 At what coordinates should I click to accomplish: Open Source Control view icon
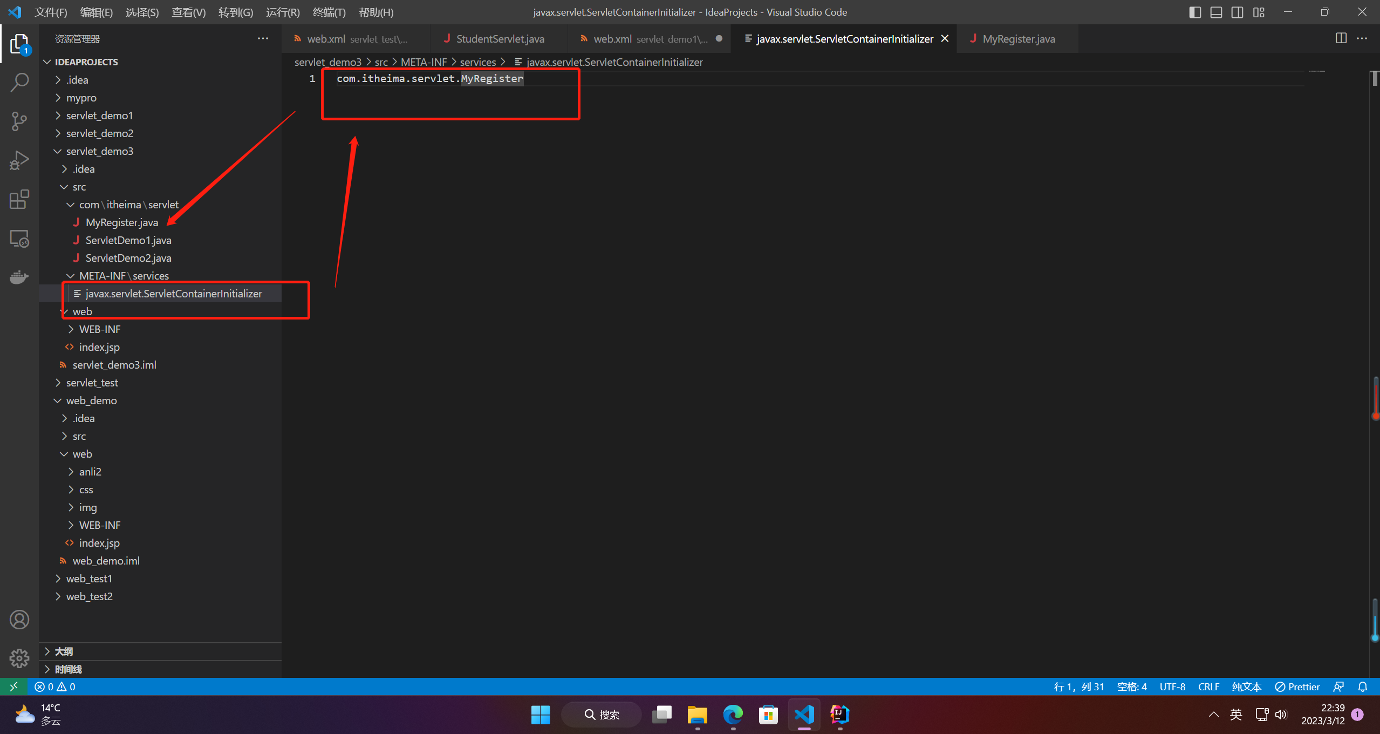point(19,121)
